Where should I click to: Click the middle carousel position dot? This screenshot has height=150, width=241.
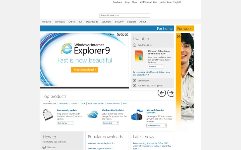111,34
